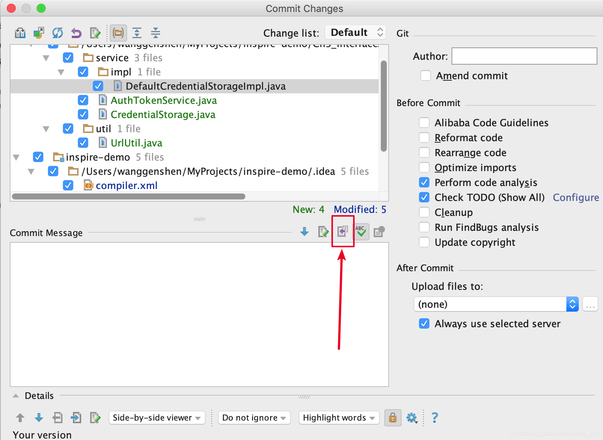Go to previous difference arrow
Image resolution: width=603 pixels, height=440 pixels.
tap(20, 418)
